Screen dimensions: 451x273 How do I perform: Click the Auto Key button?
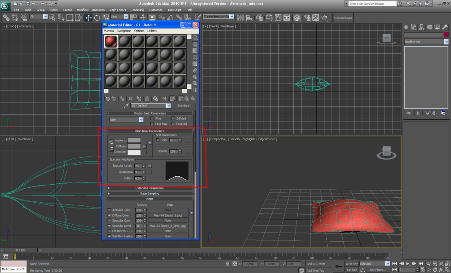351,264
